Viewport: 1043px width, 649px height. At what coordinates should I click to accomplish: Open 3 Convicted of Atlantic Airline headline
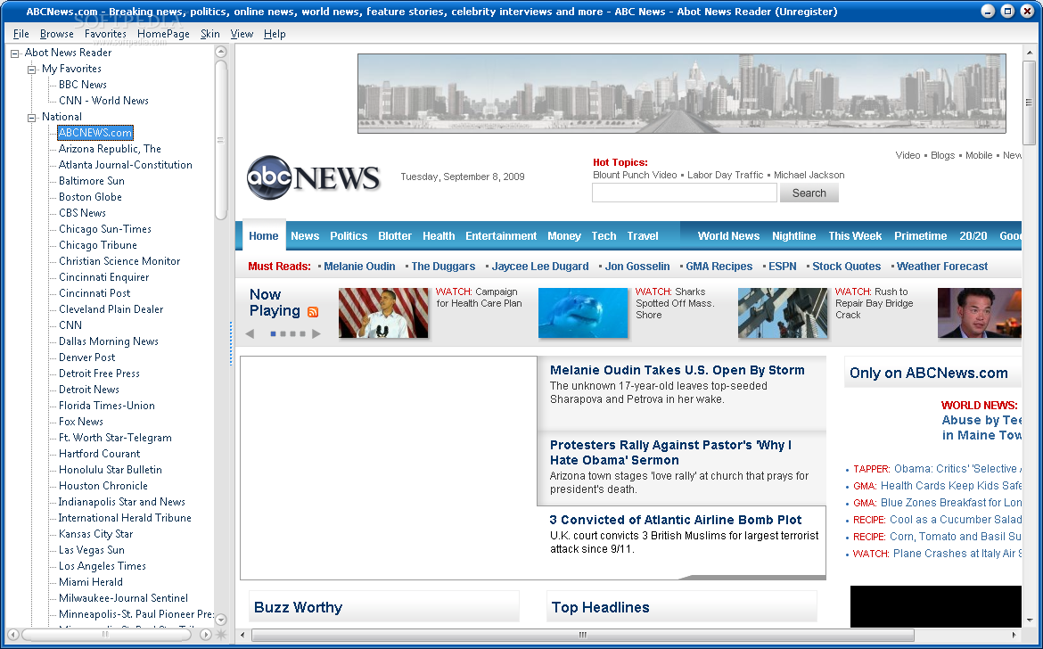click(675, 520)
